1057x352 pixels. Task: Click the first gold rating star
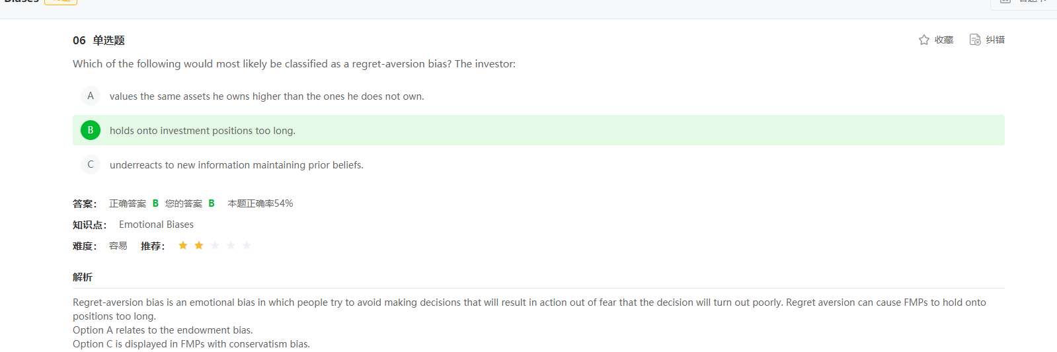pos(183,246)
